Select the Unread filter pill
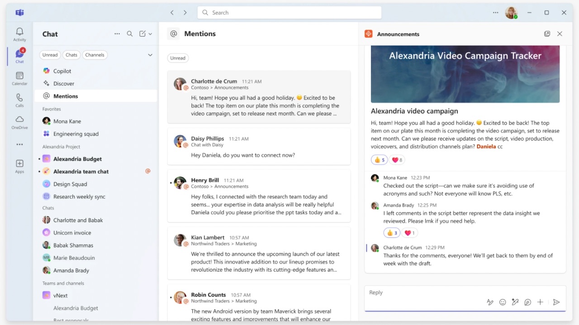The width and height of the screenshot is (579, 325). click(50, 55)
